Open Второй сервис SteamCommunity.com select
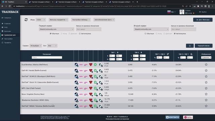The image size is (215, 121). pos(151,29)
